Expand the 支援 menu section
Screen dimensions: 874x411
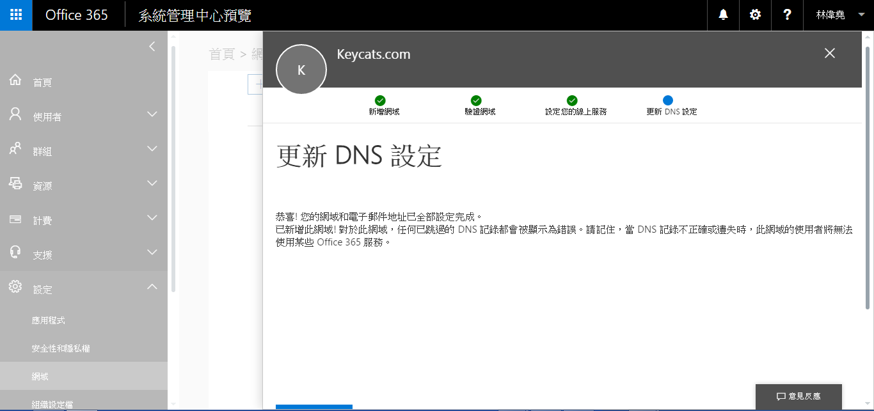(152, 252)
